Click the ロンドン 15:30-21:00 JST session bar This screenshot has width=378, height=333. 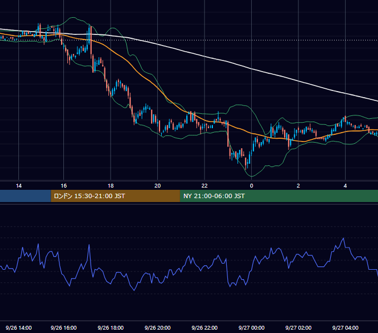[x=115, y=196]
